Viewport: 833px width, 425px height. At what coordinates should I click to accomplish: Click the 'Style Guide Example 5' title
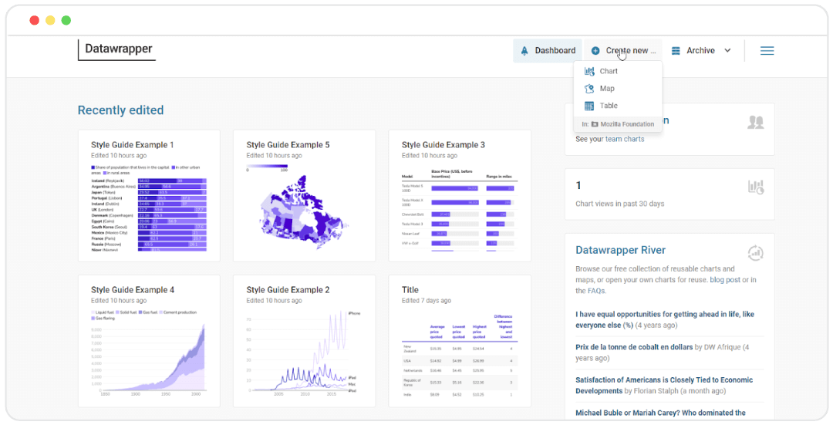click(288, 145)
